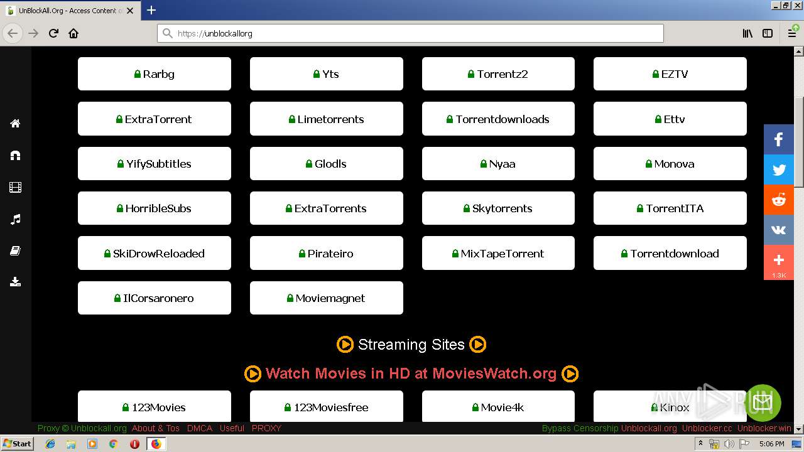Reload the page with the refresh icon

53,33
